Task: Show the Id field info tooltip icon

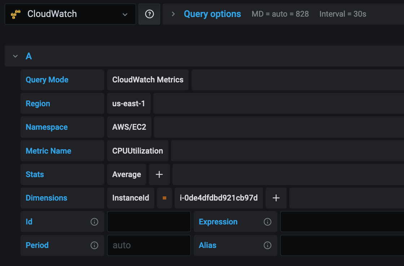Action: click(x=94, y=222)
